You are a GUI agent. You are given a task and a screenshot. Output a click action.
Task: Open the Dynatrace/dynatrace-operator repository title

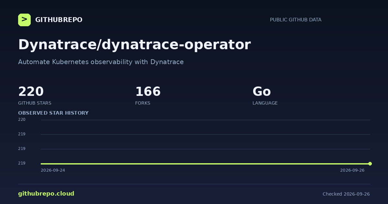(x=134, y=44)
